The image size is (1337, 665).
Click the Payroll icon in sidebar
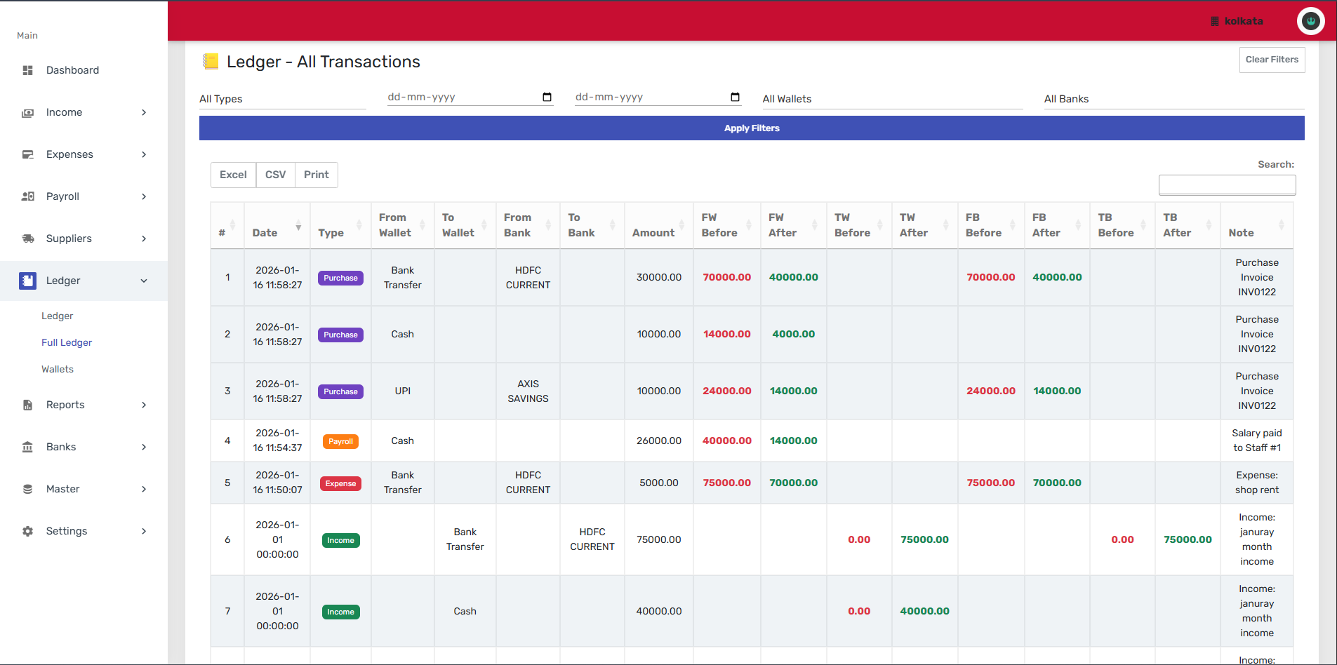pyautogui.click(x=28, y=196)
